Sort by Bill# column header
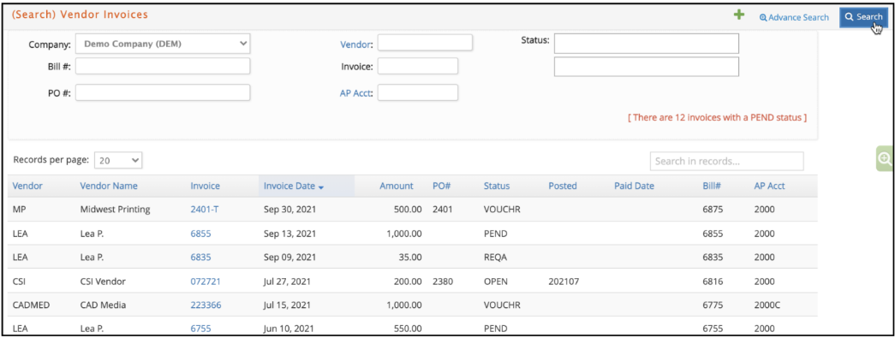 click(712, 186)
